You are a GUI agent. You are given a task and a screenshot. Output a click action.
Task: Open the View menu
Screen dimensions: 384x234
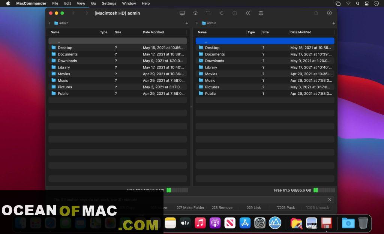pyautogui.click(x=81, y=3)
